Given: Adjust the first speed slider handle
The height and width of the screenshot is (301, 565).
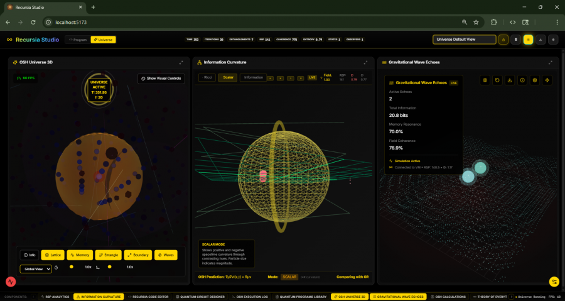Looking at the screenshot, I should [x=71, y=267].
